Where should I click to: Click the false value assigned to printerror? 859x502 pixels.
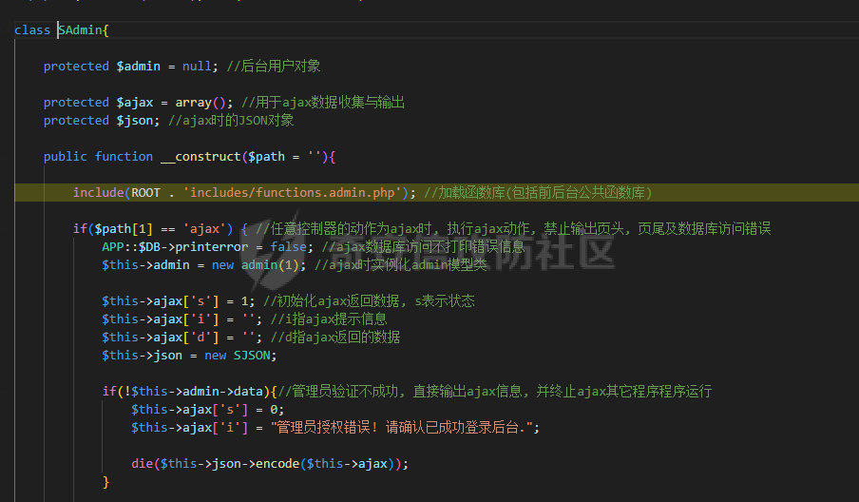coord(288,247)
